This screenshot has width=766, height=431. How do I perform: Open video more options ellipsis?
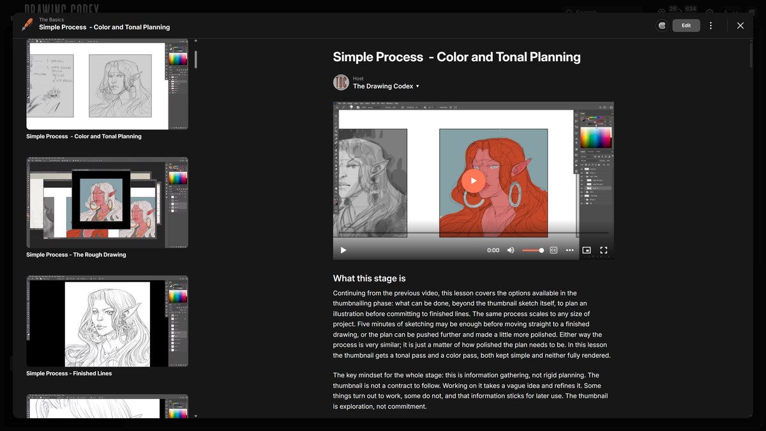click(x=569, y=250)
